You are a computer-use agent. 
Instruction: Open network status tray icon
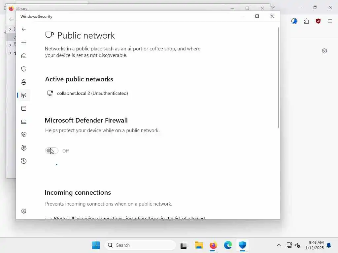(x=289, y=245)
